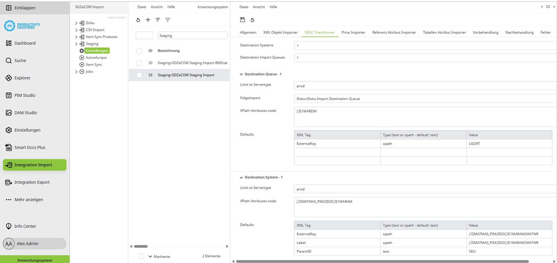Select the checkbox for row ID 20
557x263 pixels.
[139, 63]
